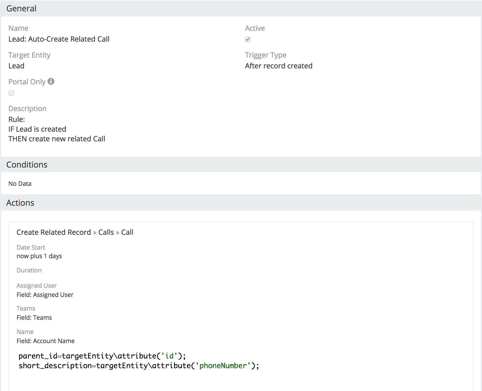Click the Conditions section header

point(27,165)
